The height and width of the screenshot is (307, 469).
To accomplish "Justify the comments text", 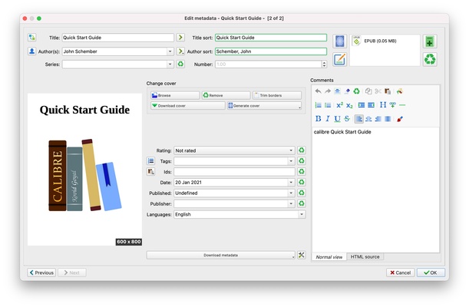I will 388,119.
